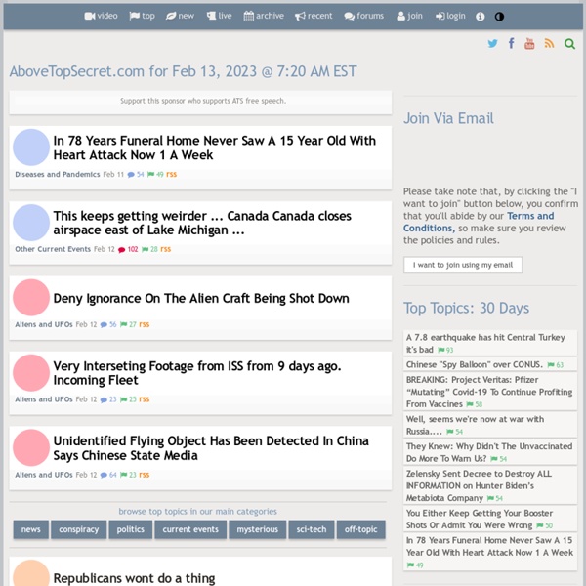Open the YouTube social icon

529,43
